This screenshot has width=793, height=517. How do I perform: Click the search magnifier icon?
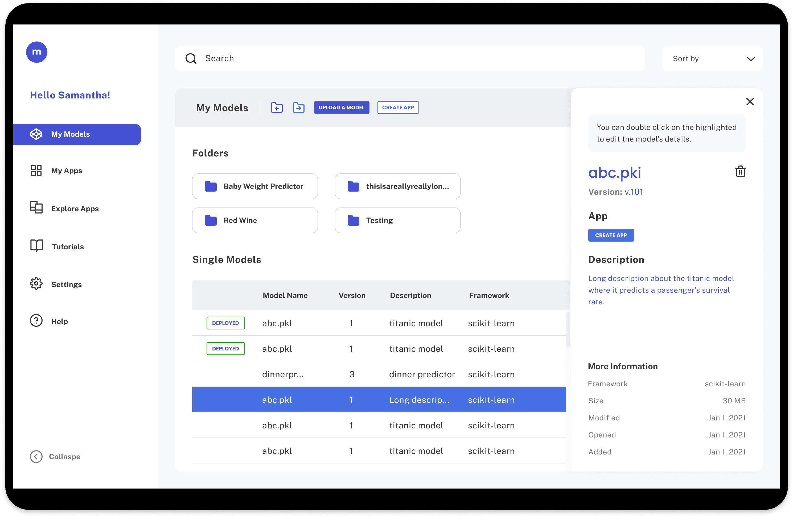click(191, 59)
